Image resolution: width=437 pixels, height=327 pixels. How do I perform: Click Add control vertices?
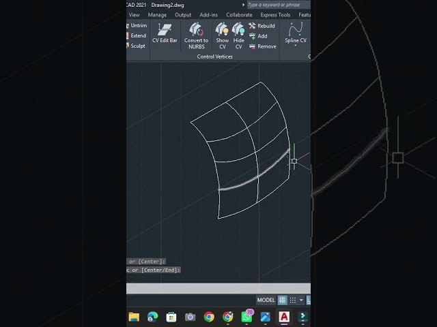[x=258, y=36]
